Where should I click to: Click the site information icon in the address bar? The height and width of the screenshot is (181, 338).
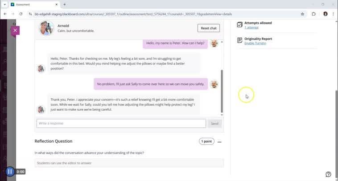pyautogui.click(x=30, y=14)
